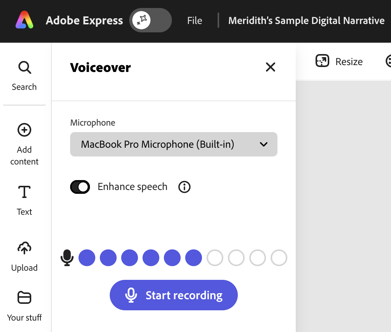Screen dimensions: 391x332
Task: Click the Microphone dropdown chevron arrow
Action: pos(263,144)
